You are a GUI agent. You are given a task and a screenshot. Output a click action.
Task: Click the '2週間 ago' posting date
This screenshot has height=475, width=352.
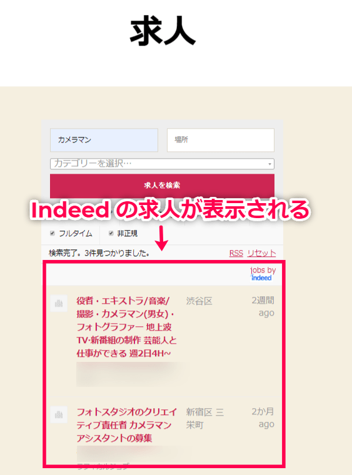[x=263, y=307]
